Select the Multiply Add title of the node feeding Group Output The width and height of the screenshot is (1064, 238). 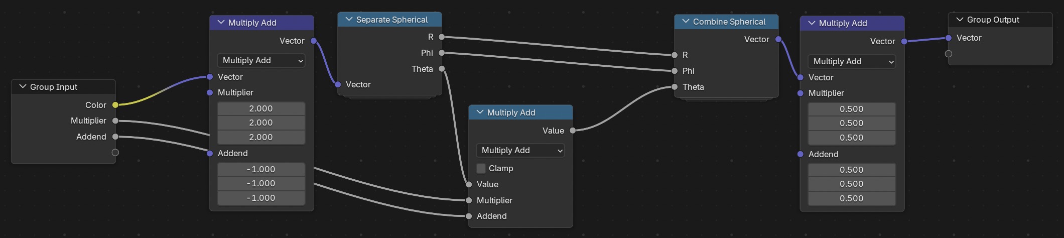pos(843,23)
